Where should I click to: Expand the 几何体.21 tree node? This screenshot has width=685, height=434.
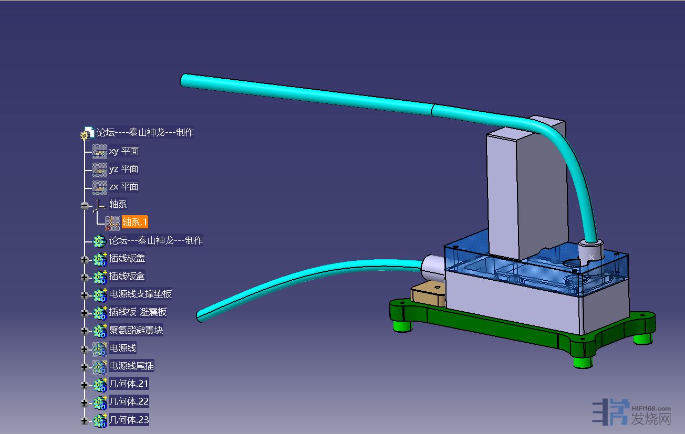pos(85,385)
